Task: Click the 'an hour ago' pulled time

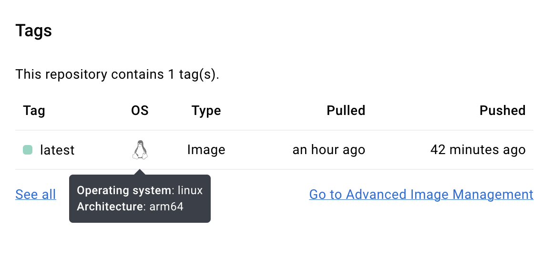Action: [x=329, y=150]
